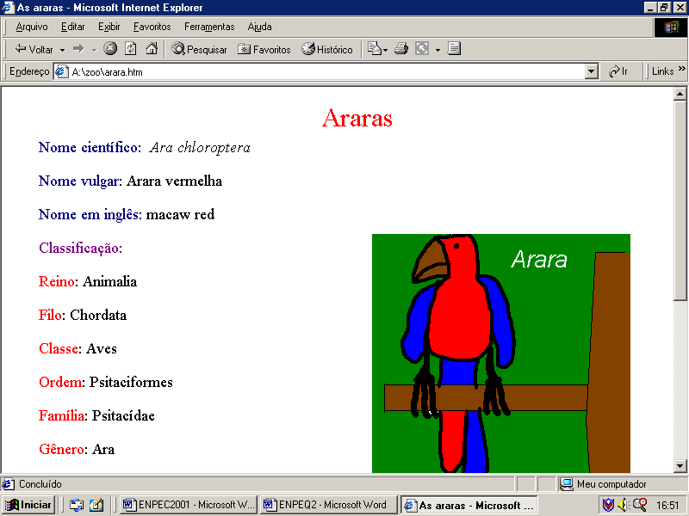
Task: Click the Ir go button
Action: pyautogui.click(x=618, y=71)
